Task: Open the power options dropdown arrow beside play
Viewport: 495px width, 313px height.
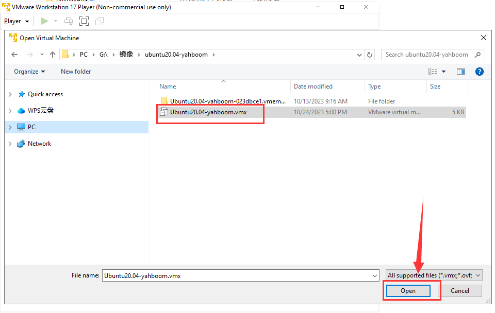Action: click(56, 21)
